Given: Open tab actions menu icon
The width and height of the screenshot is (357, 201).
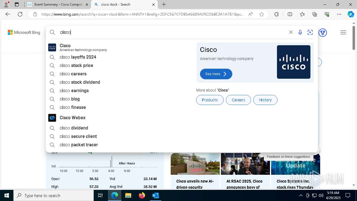Looking at the screenshot, I should pos(17,4).
